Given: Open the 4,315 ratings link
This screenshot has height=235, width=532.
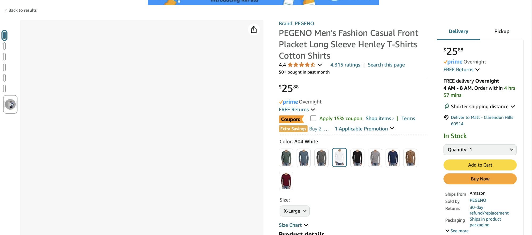Looking at the screenshot, I should (345, 65).
